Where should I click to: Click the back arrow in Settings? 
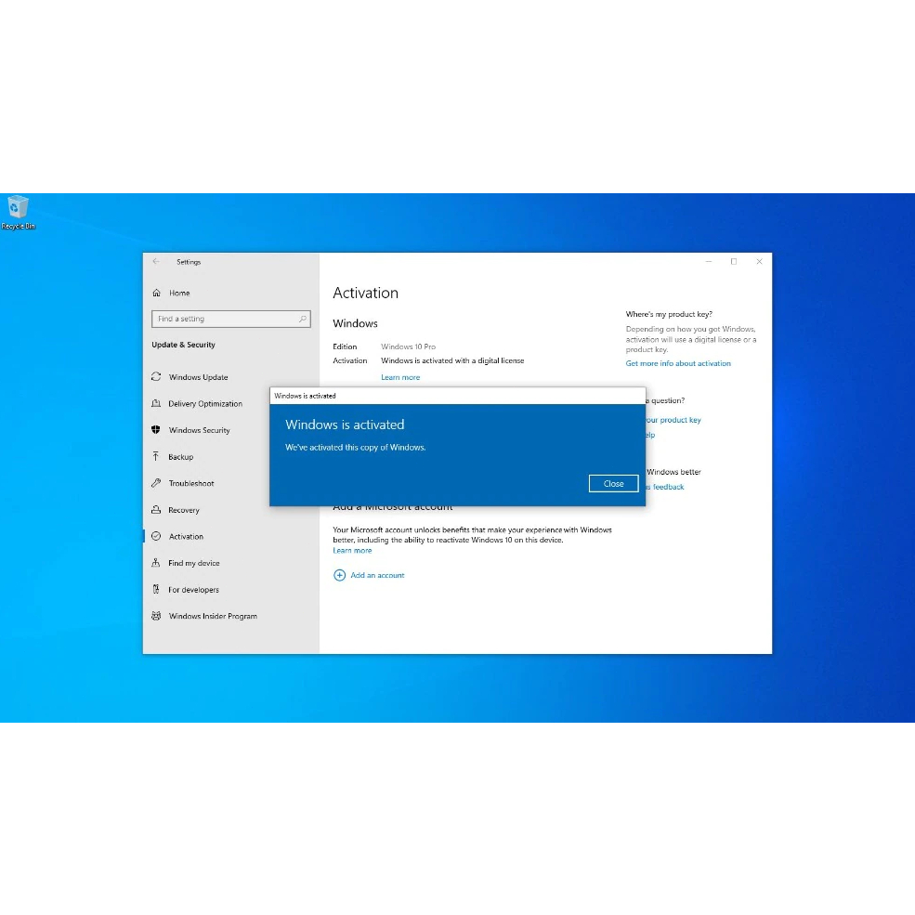(x=156, y=261)
